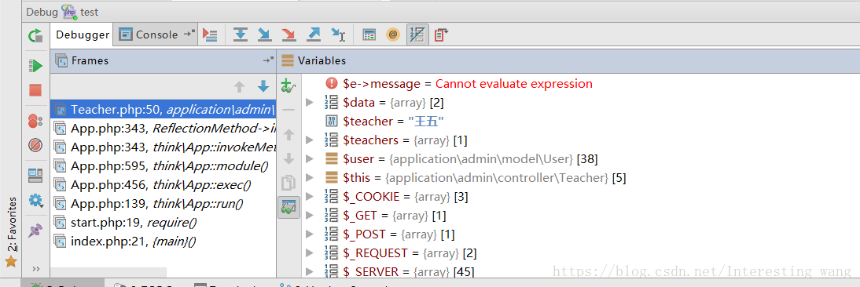Expand the $user object
The height and width of the screenshot is (287, 860).
pyautogui.click(x=310, y=159)
